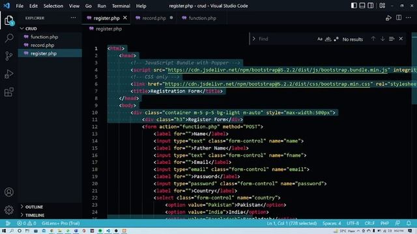The image size is (417, 234).
Task: Toggle the Primary Side Bar layout icon
Action: (354, 6)
